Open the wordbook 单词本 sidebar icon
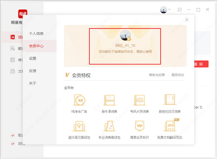Viewport: 217px width, 159px height. coord(13,60)
